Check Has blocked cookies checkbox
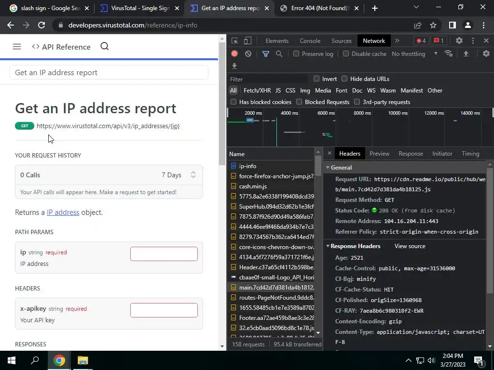 233,102
